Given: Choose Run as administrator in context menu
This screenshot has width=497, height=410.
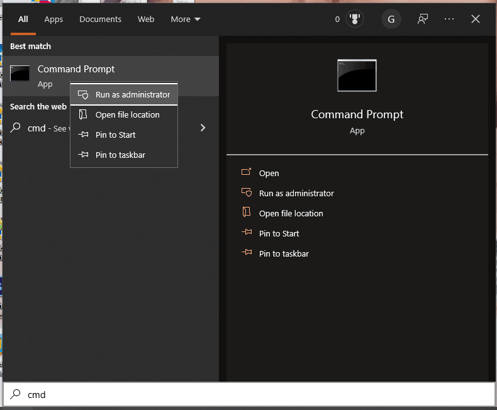Looking at the screenshot, I should coord(123,95).
